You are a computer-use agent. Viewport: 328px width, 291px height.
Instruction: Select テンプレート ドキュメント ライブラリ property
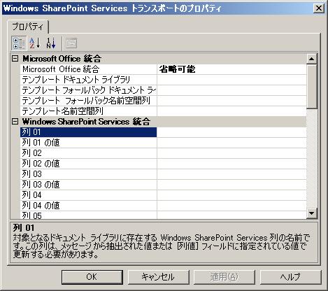[89, 80]
